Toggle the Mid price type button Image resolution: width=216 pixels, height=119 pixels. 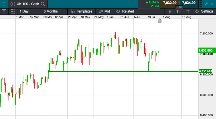click(x=104, y=11)
